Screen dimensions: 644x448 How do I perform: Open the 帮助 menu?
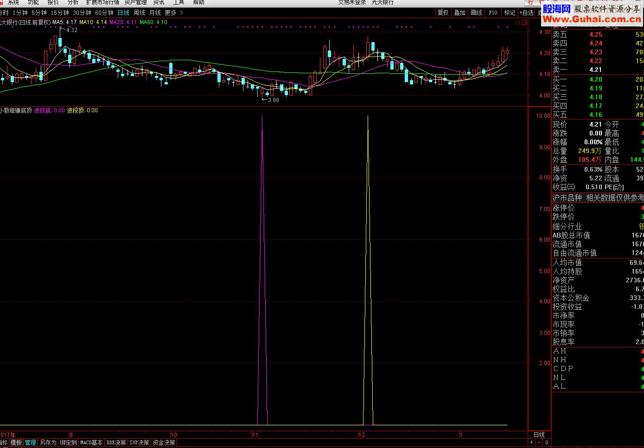pos(198,2)
